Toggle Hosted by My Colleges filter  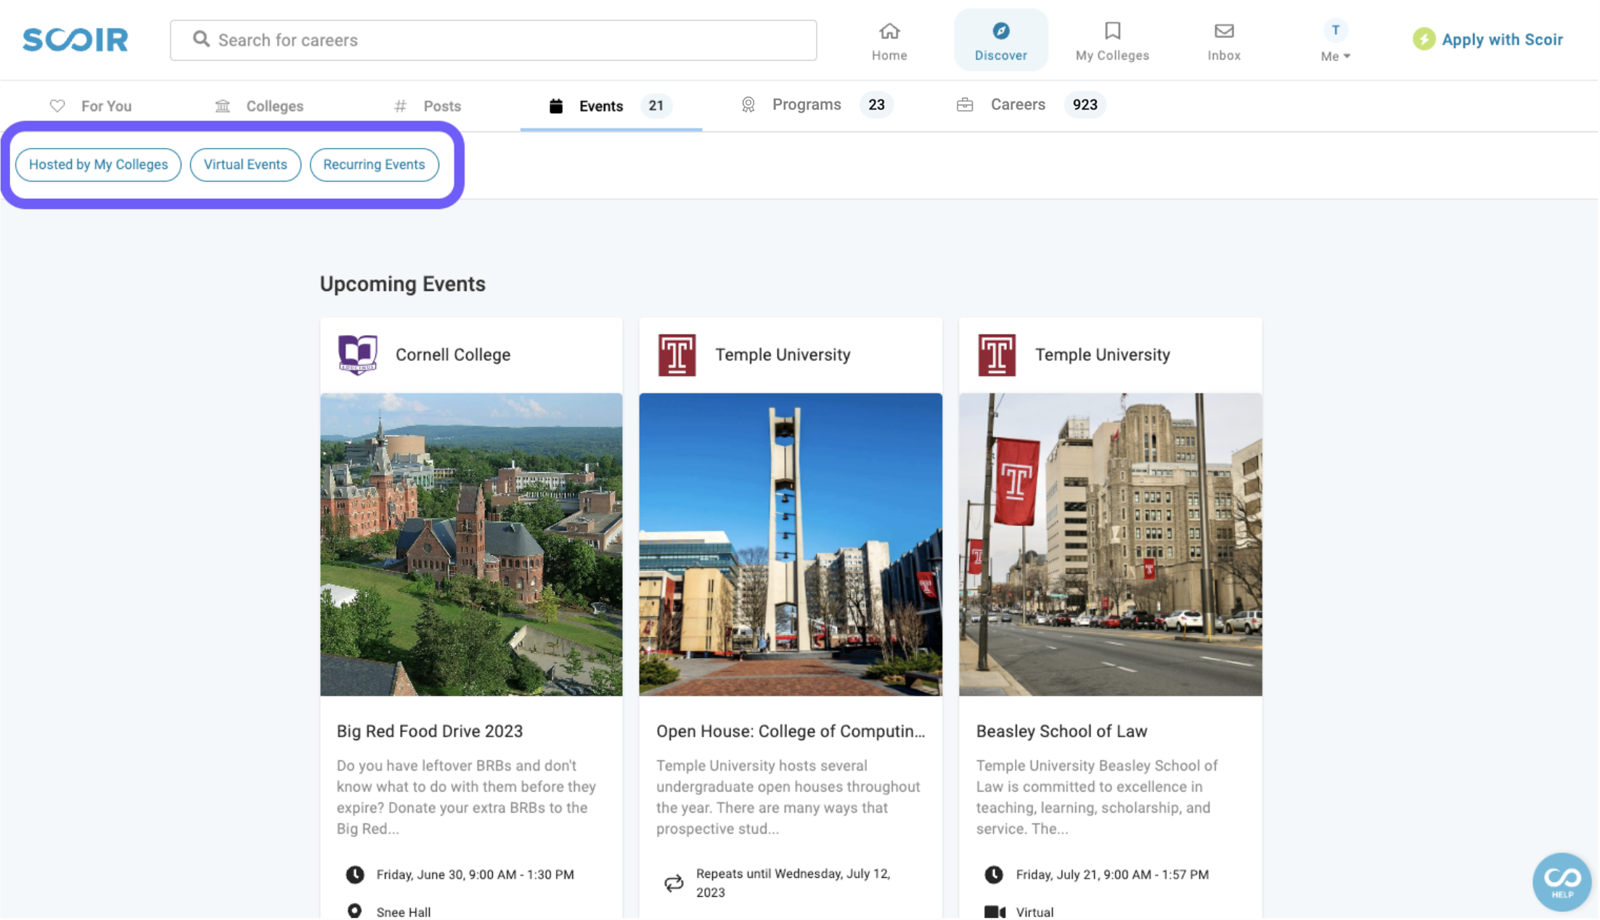point(98,165)
